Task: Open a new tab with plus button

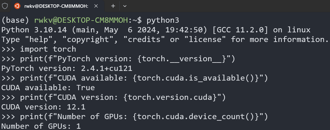Action: coord(113,6)
